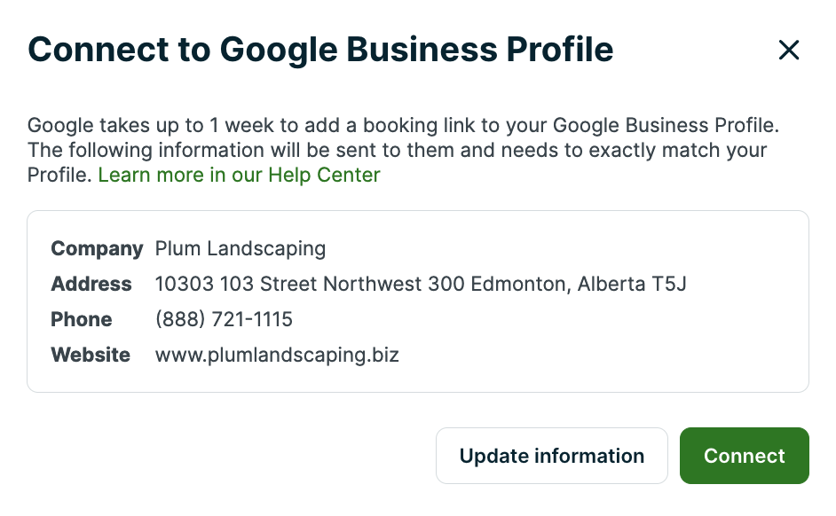Viewport: 836px width, 516px height.
Task: Click Edmonton, Alberta in the address
Action: [x=558, y=285]
